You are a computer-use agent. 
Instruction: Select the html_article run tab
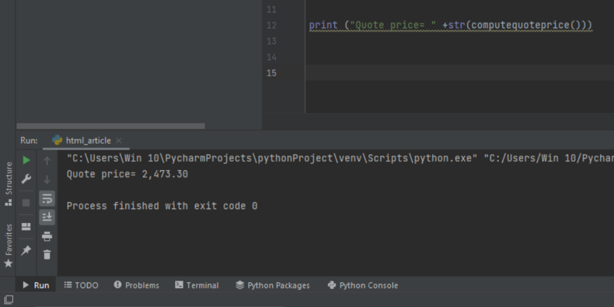(88, 140)
